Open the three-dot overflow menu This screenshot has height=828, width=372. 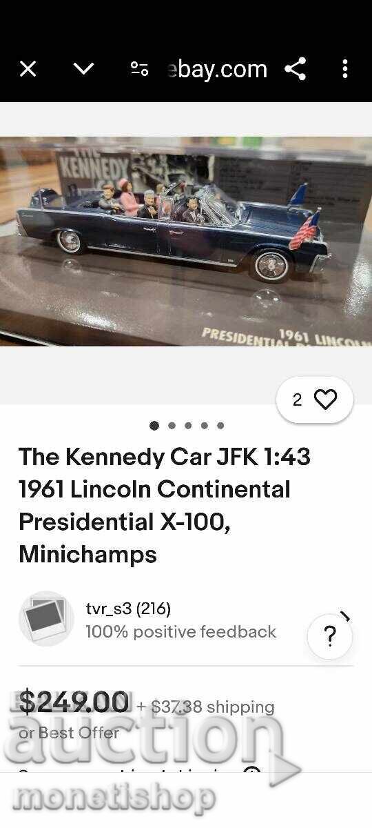[345, 69]
